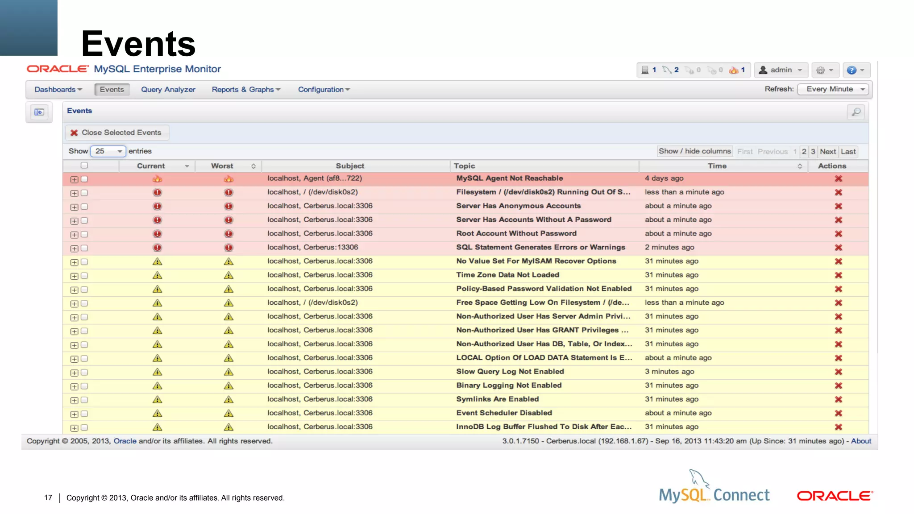
Task: Close the SQL Statement Generates Errors event
Action: (x=839, y=248)
